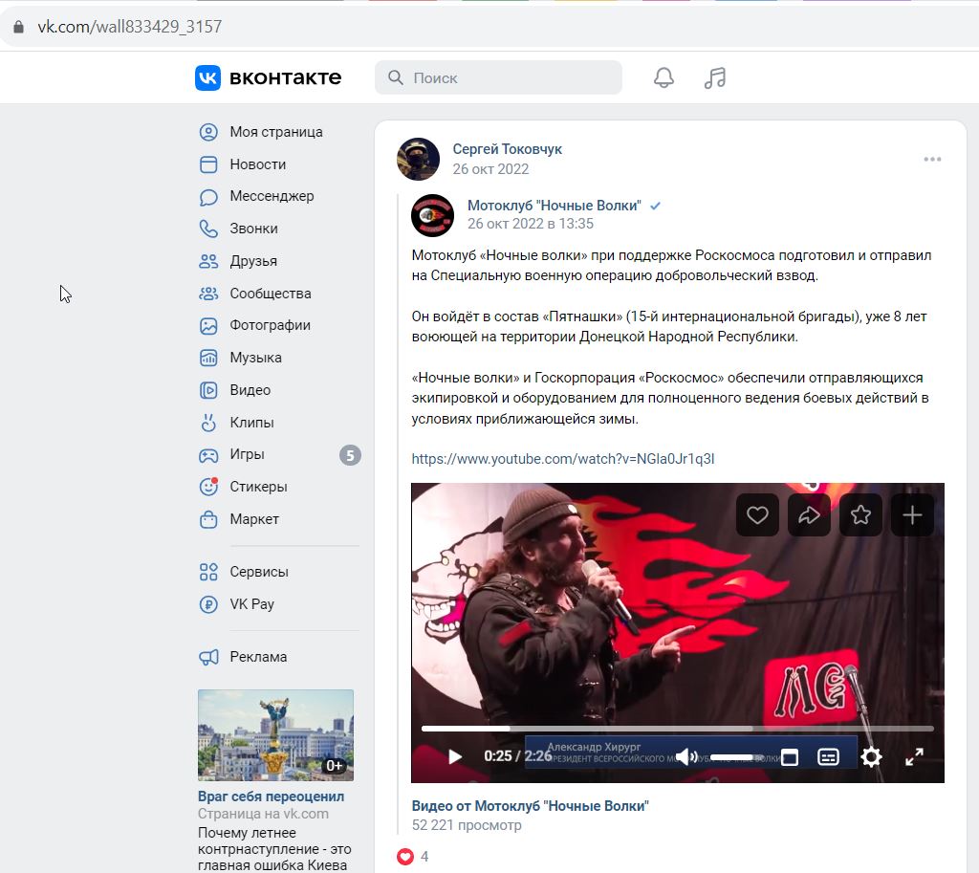979x873 pixels.
Task: Like the post with the red heart
Action: [x=405, y=857]
